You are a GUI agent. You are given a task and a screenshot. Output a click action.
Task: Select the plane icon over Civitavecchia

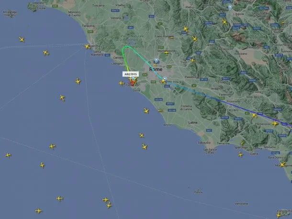(87, 46)
